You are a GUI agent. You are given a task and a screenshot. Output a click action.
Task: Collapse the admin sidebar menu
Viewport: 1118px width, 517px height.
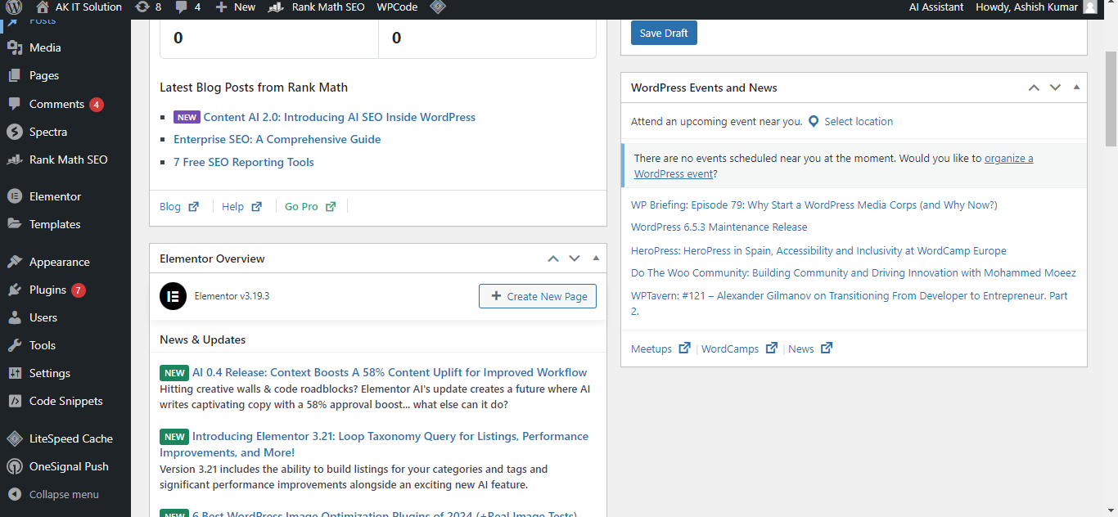point(65,494)
